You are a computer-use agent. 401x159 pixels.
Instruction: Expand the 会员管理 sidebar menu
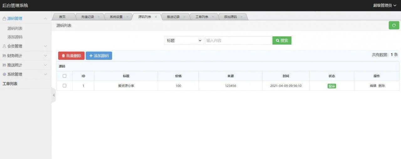tap(25, 46)
